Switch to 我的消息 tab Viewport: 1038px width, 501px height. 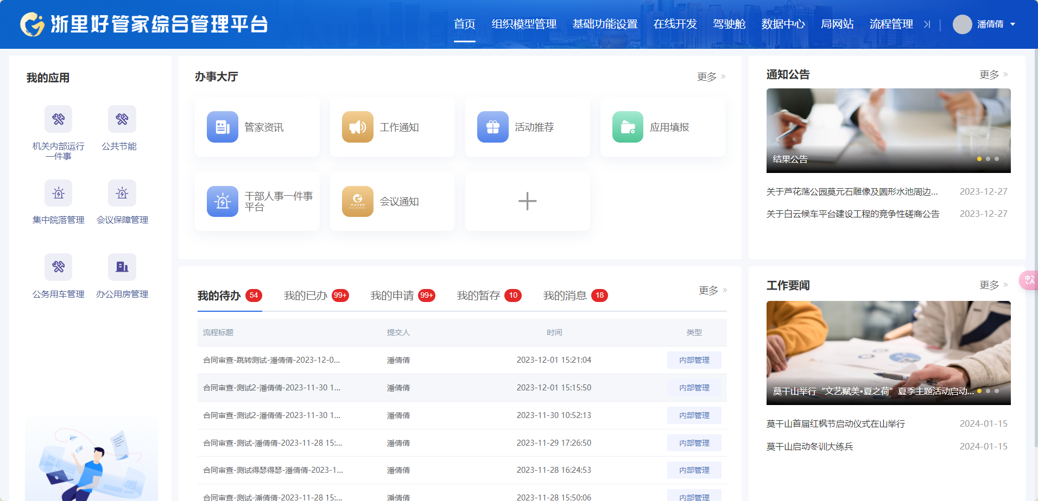(x=565, y=296)
